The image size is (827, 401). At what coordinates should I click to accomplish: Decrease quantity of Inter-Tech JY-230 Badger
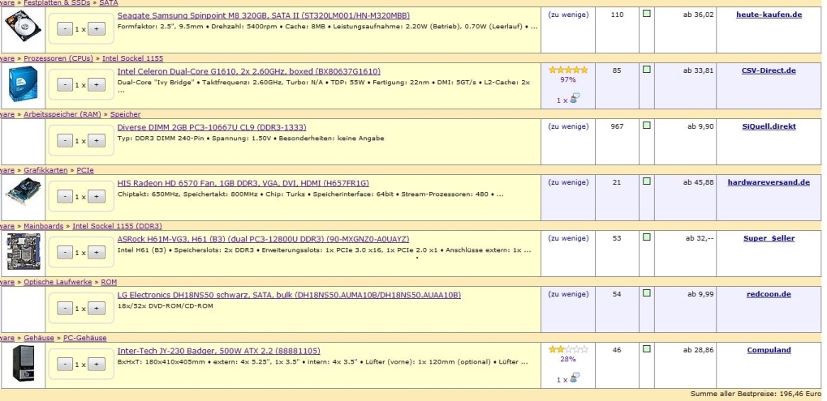[x=65, y=365]
